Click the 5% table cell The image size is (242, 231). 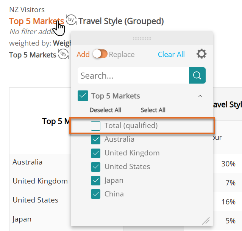pyautogui.click(x=230, y=221)
